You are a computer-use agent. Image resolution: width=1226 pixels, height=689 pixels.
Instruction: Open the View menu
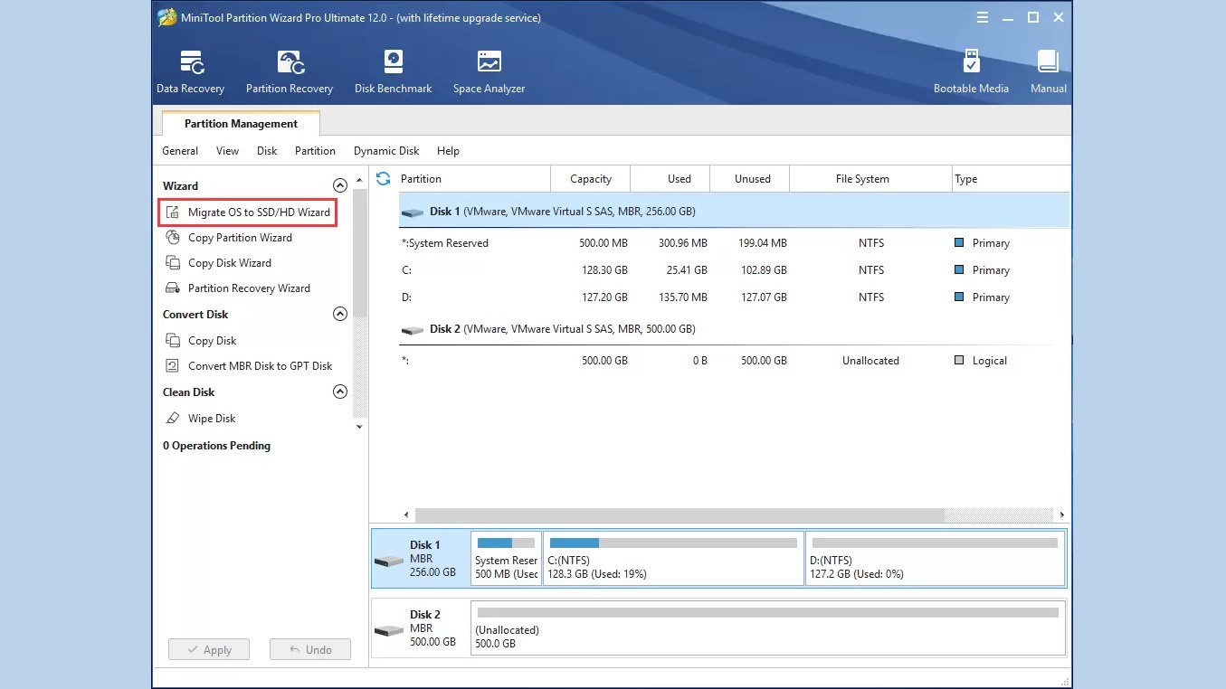(x=227, y=151)
